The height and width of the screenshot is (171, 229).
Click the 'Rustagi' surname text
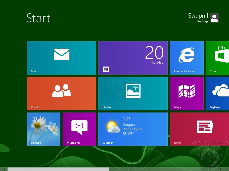pos(202,21)
